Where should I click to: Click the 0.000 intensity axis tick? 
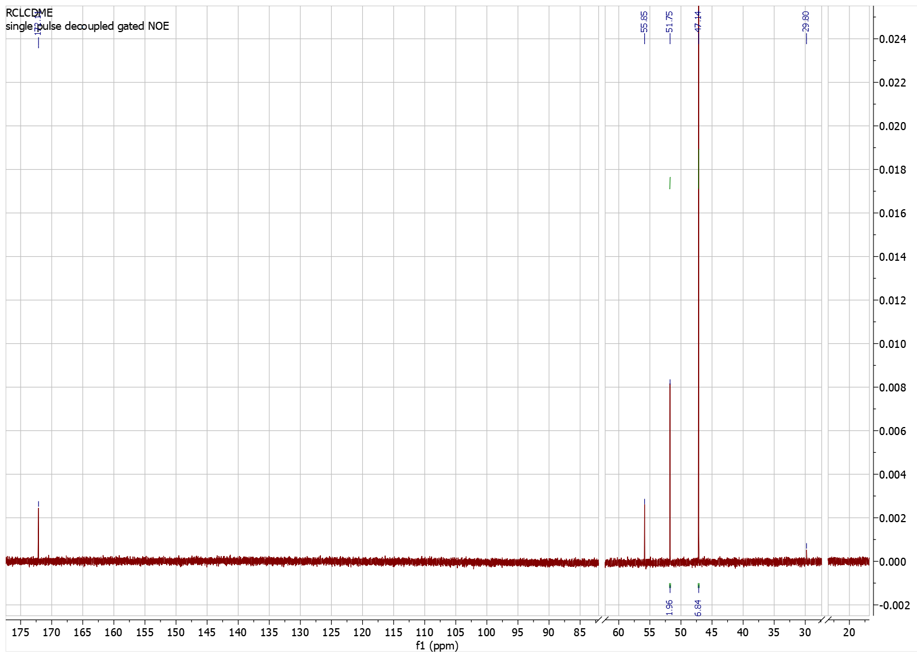892,562
